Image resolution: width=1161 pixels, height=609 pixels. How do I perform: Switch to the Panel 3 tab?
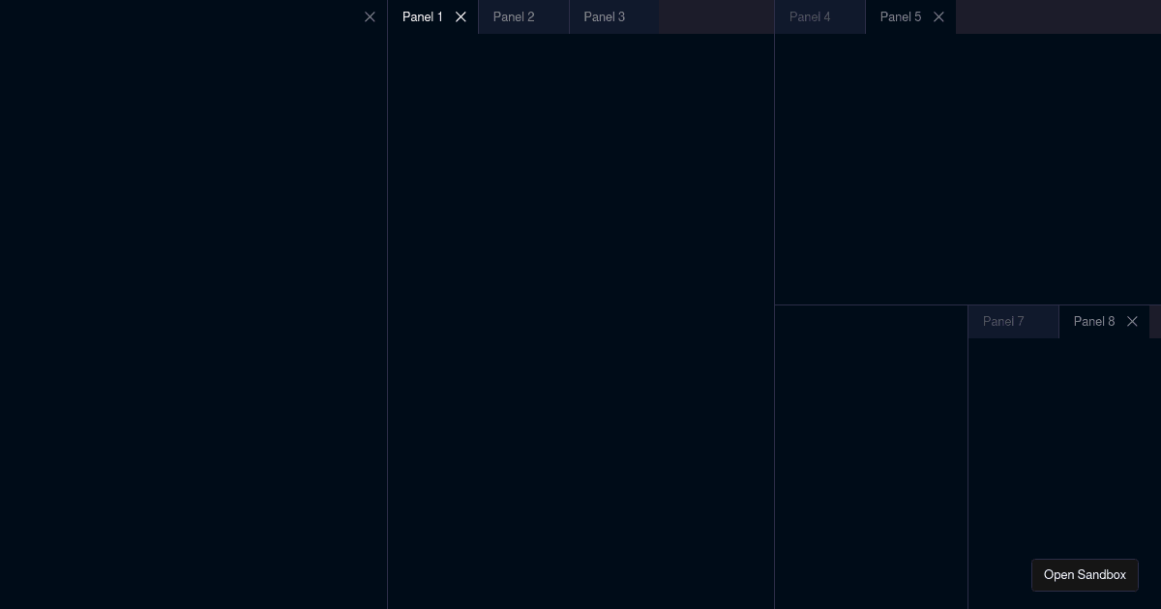pyautogui.click(x=604, y=16)
